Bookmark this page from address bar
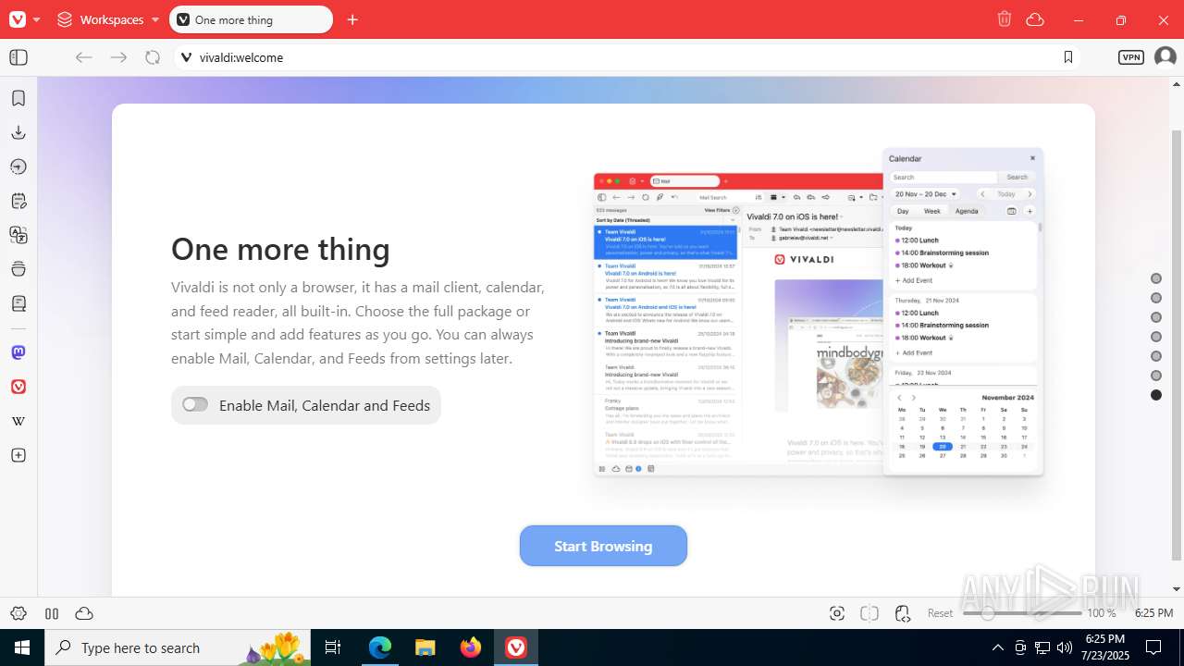1184x666 pixels. [1068, 57]
